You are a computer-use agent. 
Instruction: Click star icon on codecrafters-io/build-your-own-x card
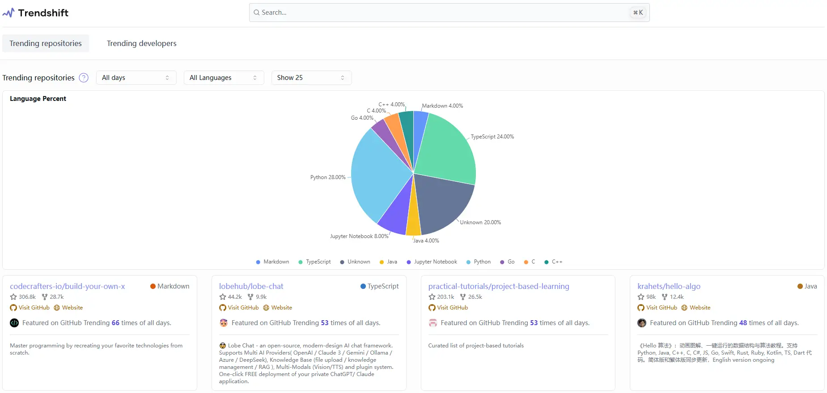click(x=13, y=297)
